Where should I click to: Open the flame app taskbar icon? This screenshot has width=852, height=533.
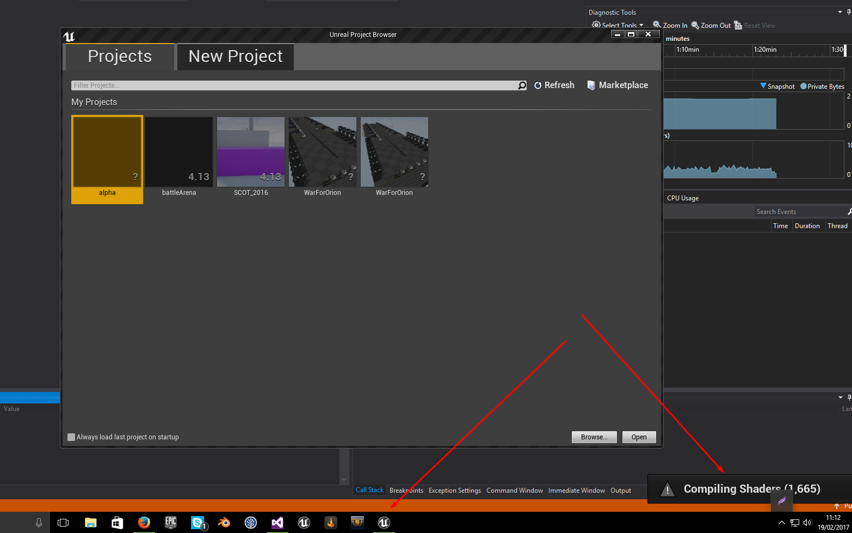[x=330, y=523]
